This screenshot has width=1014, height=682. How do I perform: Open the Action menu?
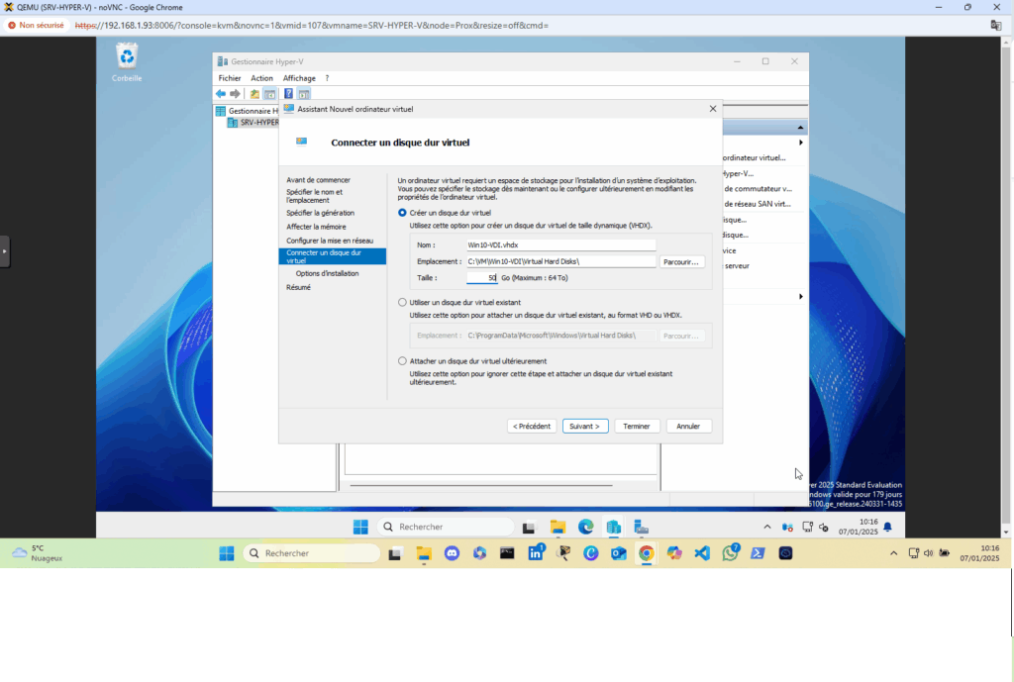click(261, 78)
